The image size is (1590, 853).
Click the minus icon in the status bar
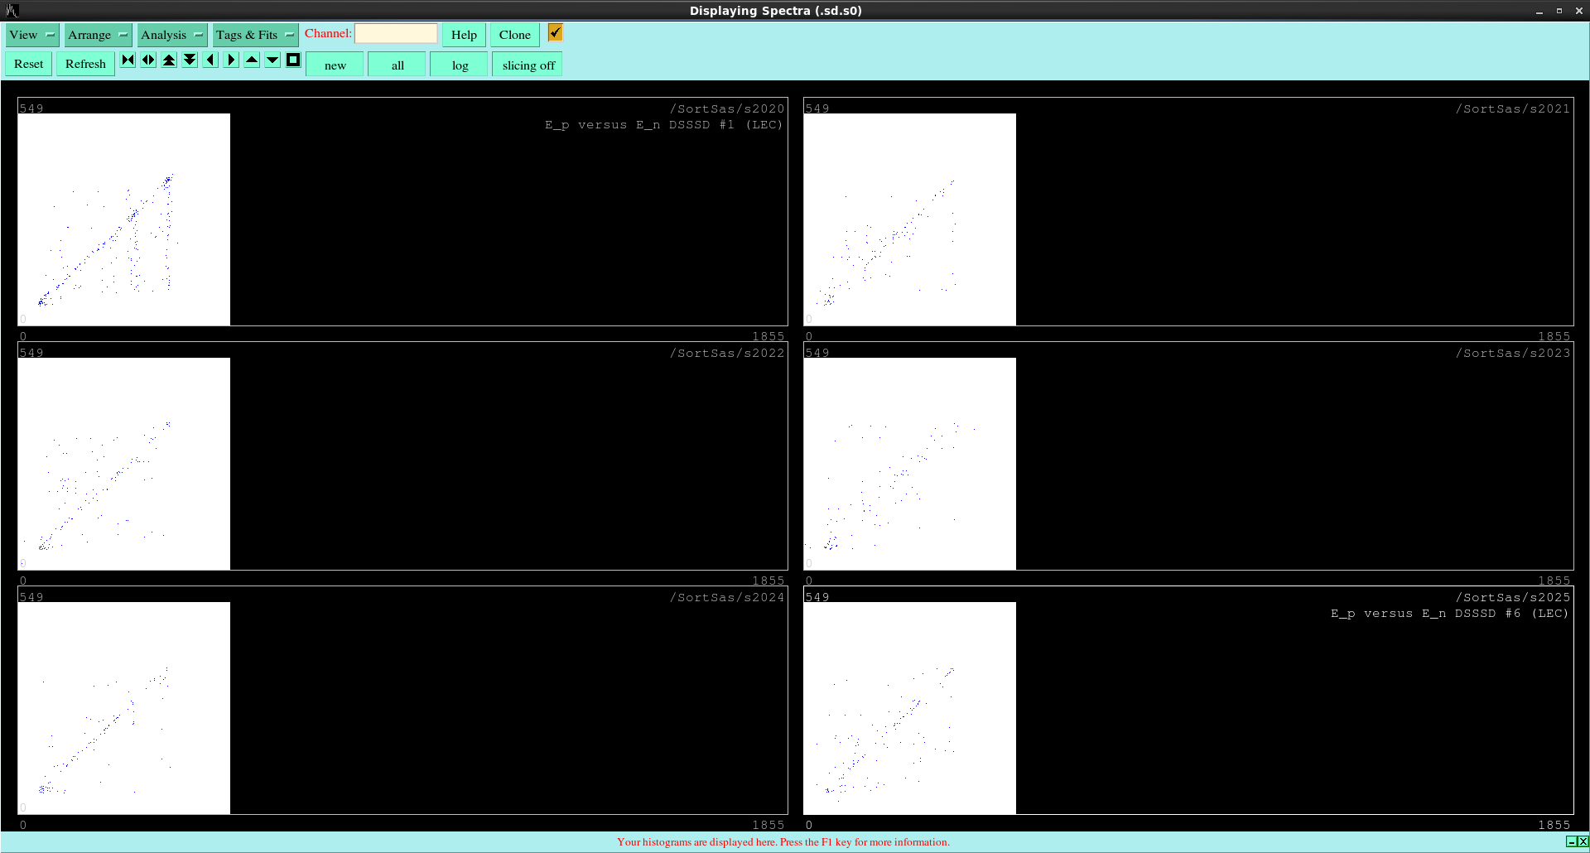point(1571,841)
